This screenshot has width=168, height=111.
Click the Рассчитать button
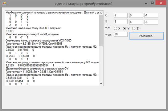(x=146, y=36)
